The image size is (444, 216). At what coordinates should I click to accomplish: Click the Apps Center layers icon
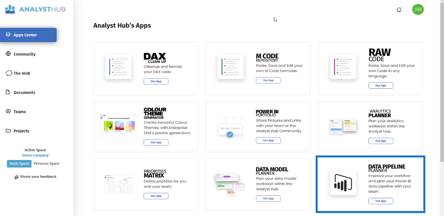click(8, 35)
